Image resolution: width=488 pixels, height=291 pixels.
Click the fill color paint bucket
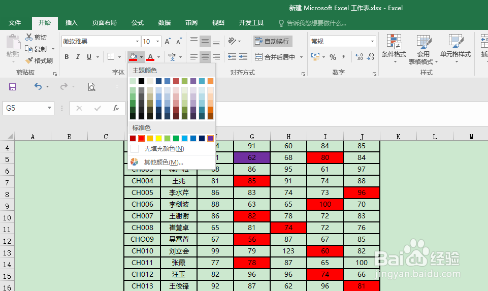coord(133,57)
